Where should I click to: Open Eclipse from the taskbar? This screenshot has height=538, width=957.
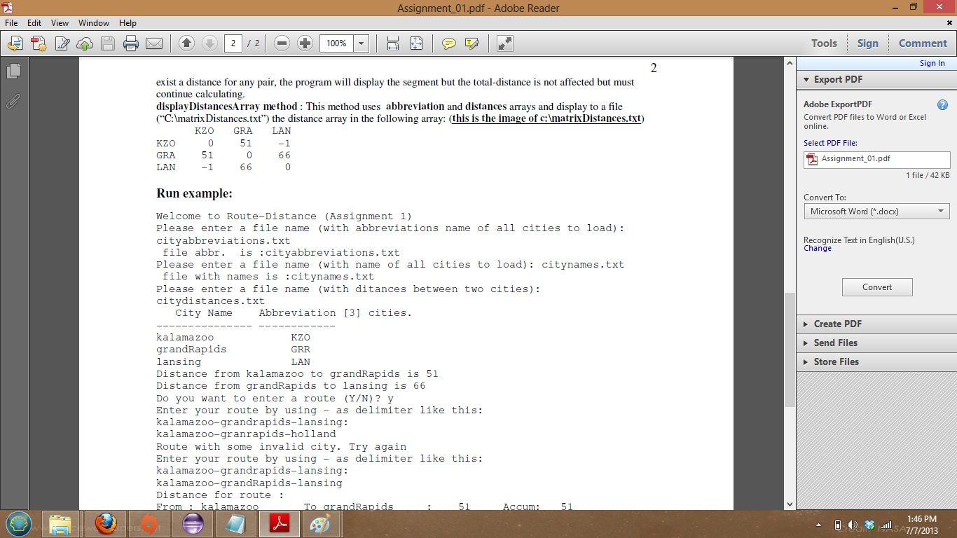click(193, 524)
